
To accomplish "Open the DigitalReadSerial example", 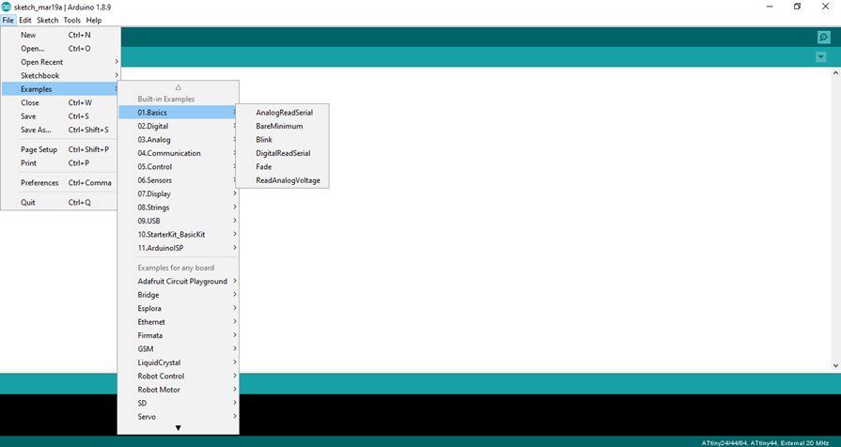I will (283, 153).
